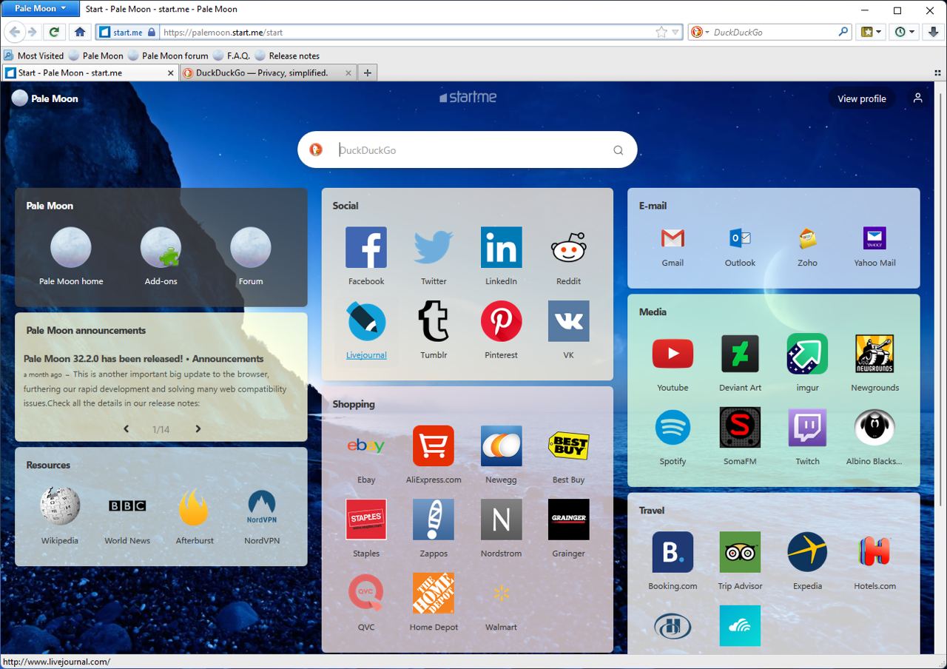Open a new tab with plus button
This screenshot has height=669, width=947.
pos(368,73)
